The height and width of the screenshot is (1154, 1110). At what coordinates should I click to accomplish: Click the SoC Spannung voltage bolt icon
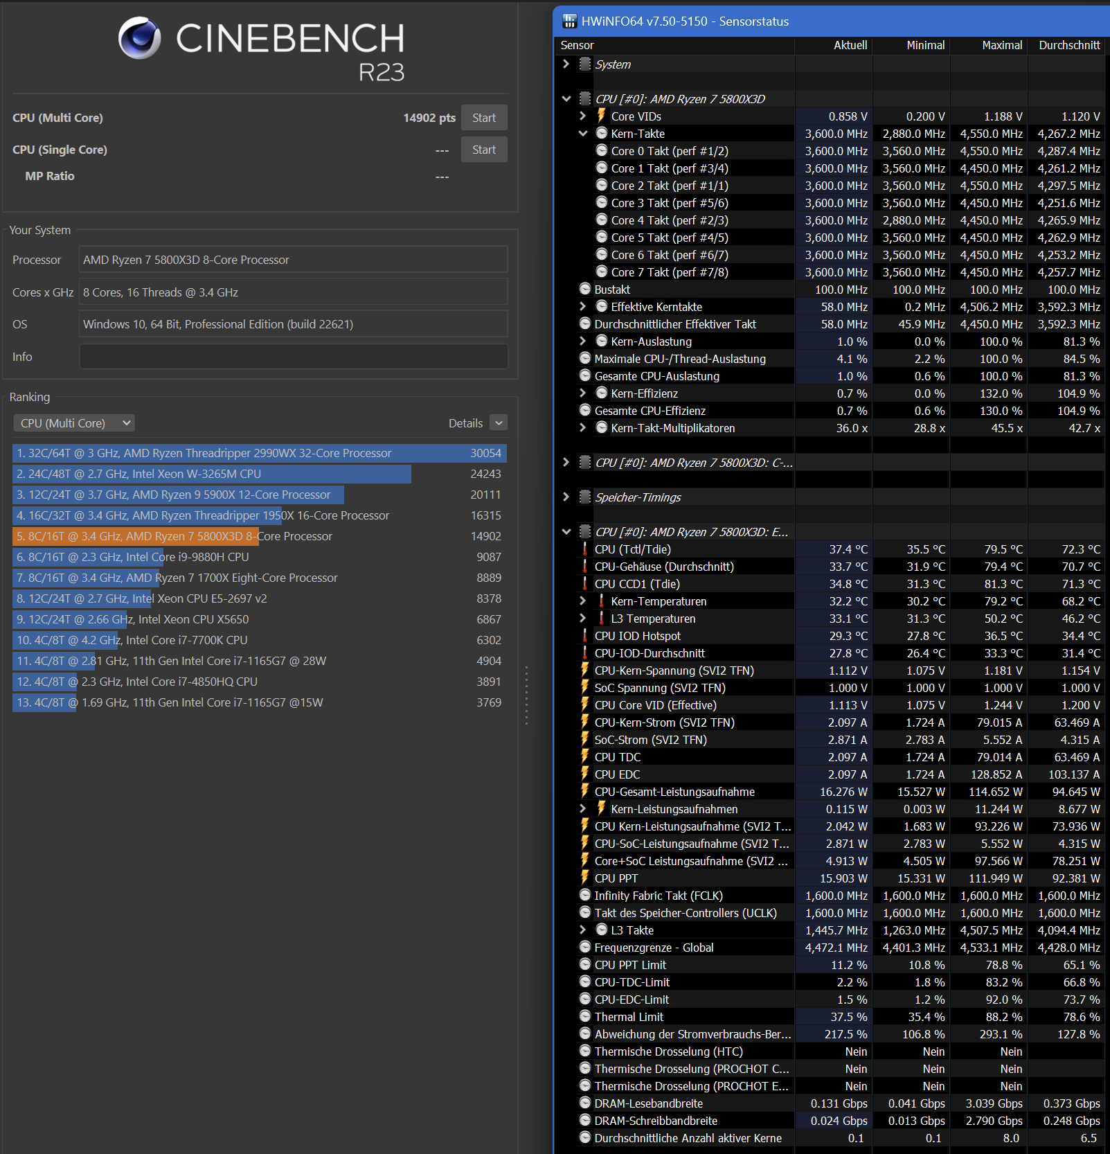click(x=585, y=687)
